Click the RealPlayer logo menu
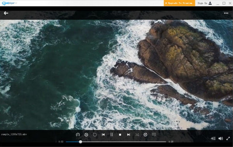Viewport: 233px width, 147px height. (9, 3)
